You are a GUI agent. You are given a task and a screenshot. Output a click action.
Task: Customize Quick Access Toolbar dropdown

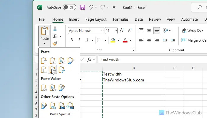[114, 7]
